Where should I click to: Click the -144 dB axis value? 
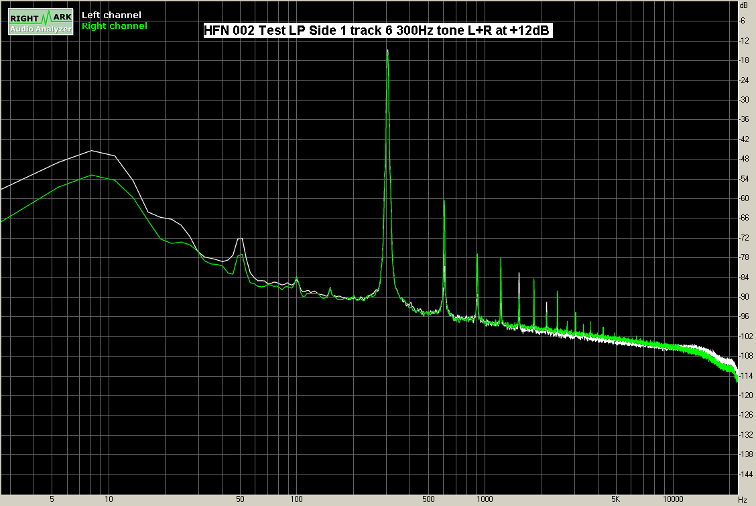(x=745, y=475)
